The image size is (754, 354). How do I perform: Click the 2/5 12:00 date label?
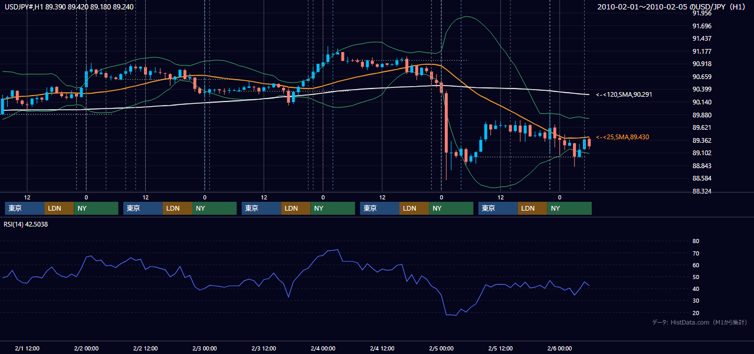point(501,348)
